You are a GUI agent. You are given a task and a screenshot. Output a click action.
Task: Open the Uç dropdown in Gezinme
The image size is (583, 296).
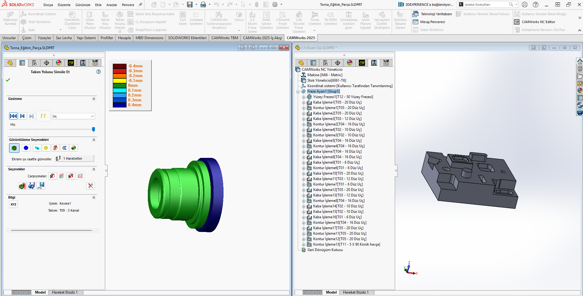pos(73,116)
